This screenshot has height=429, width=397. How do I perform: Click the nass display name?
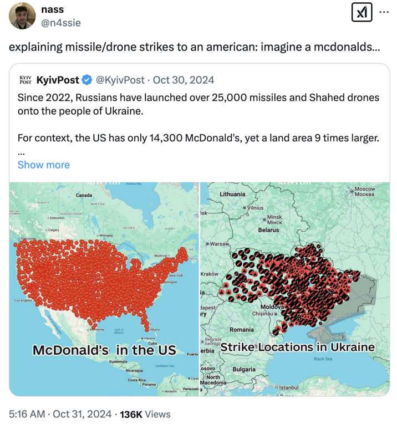tap(52, 10)
